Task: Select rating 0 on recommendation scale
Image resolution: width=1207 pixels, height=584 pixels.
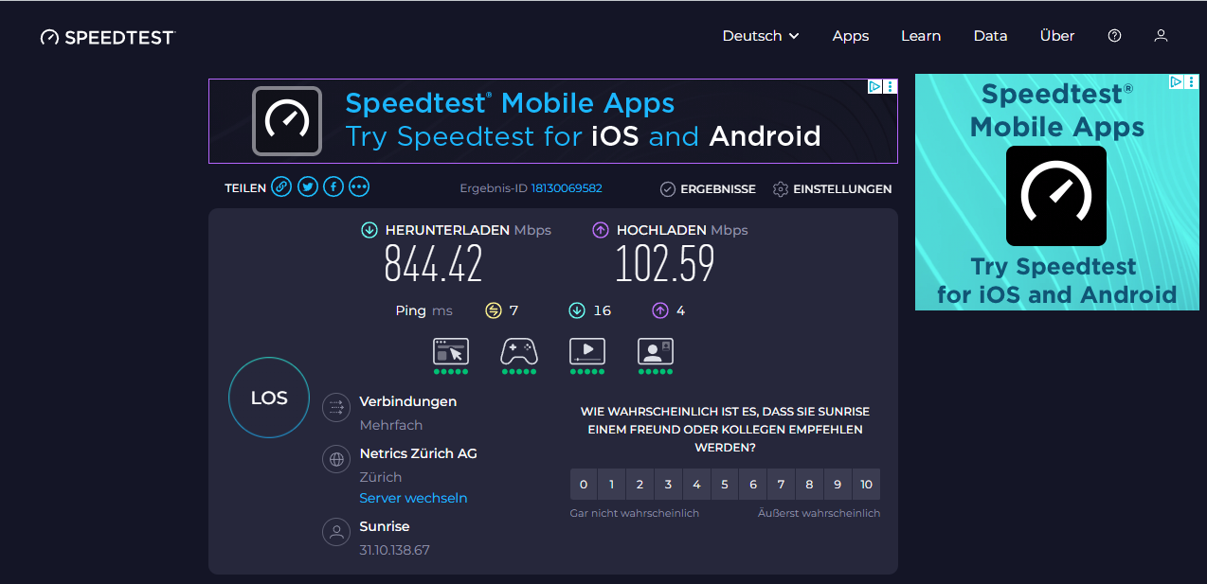Action: pyautogui.click(x=584, y=485)
